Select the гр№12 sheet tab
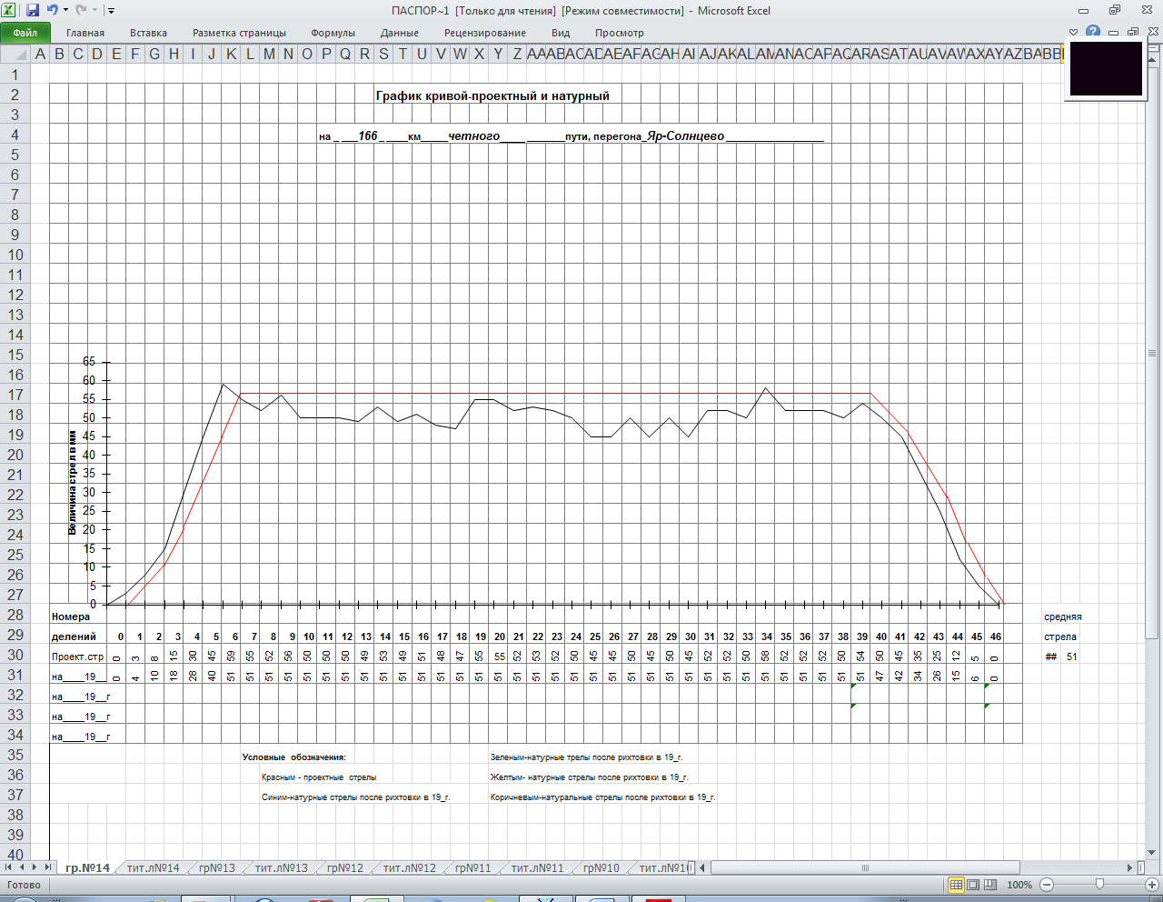 click(344, 867)
